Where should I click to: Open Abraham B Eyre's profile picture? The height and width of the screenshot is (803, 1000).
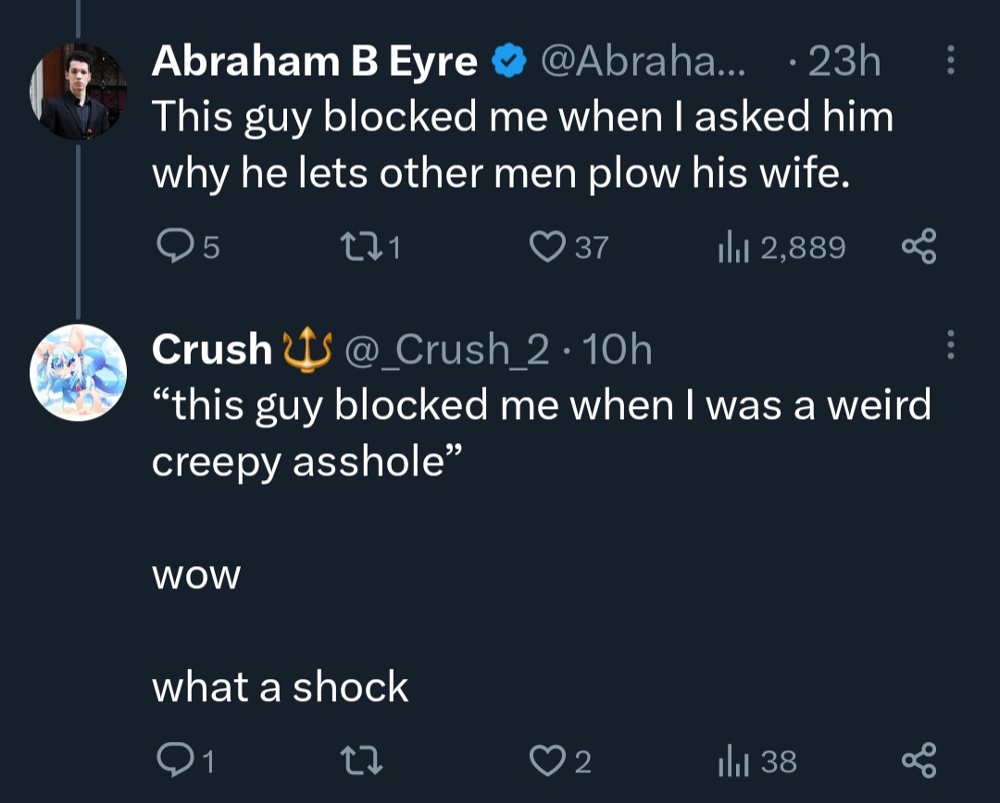click(x=78, y=92)
